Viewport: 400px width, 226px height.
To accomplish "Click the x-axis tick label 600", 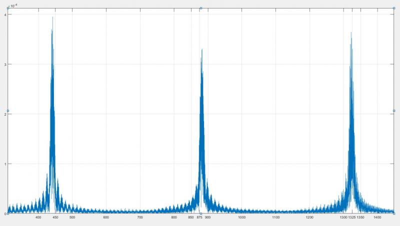I will click(x=106, y=218).
